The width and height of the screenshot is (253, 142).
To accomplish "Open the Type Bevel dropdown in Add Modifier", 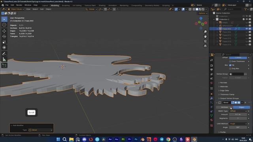I will (x=40, y=130).
